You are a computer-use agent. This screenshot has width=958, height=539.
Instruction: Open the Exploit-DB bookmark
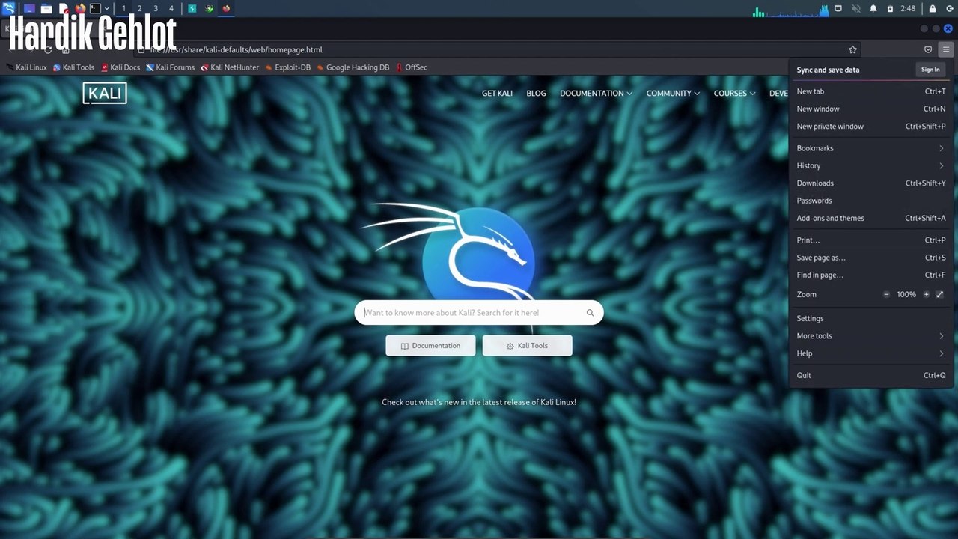[x=287, y=67]
